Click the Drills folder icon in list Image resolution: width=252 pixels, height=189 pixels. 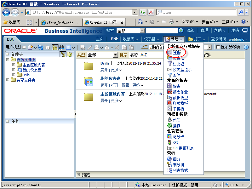coord(88,66)
